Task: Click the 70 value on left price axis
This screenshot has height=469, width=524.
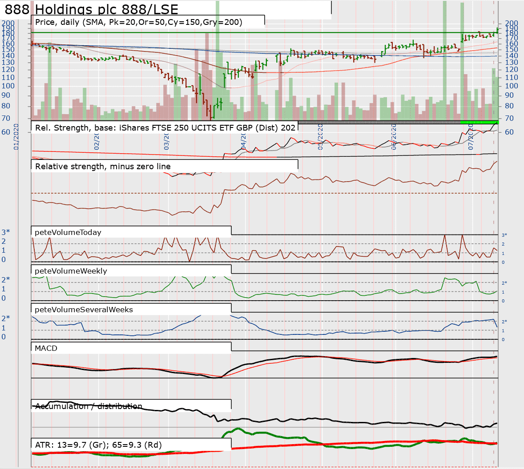Action: 6,118
